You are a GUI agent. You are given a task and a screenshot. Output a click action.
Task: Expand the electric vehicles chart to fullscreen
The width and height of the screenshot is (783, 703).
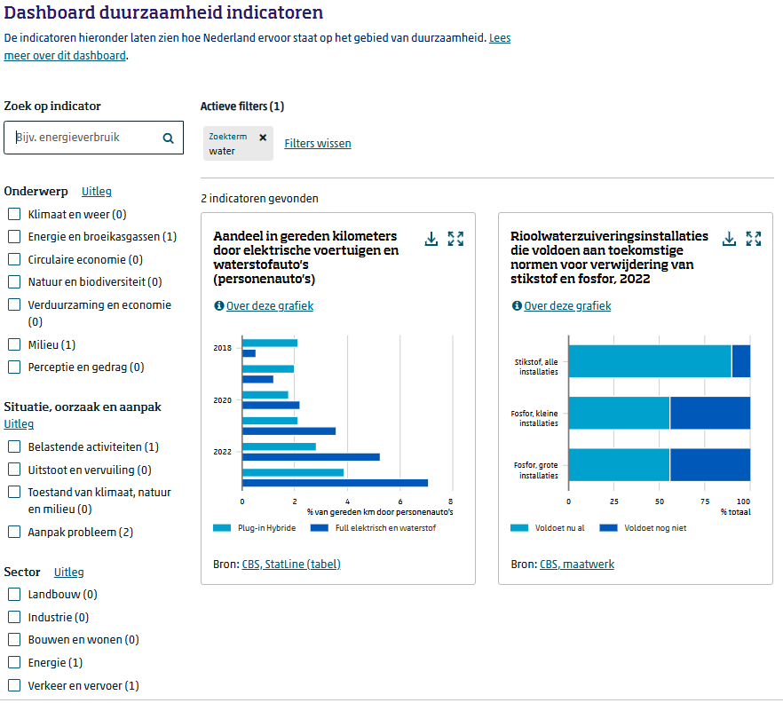click(456, 239)
